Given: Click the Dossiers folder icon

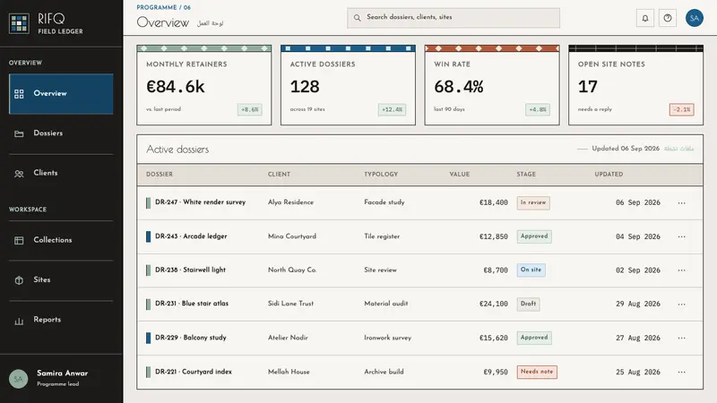Looking at the screenshot, I should point(19,133).
